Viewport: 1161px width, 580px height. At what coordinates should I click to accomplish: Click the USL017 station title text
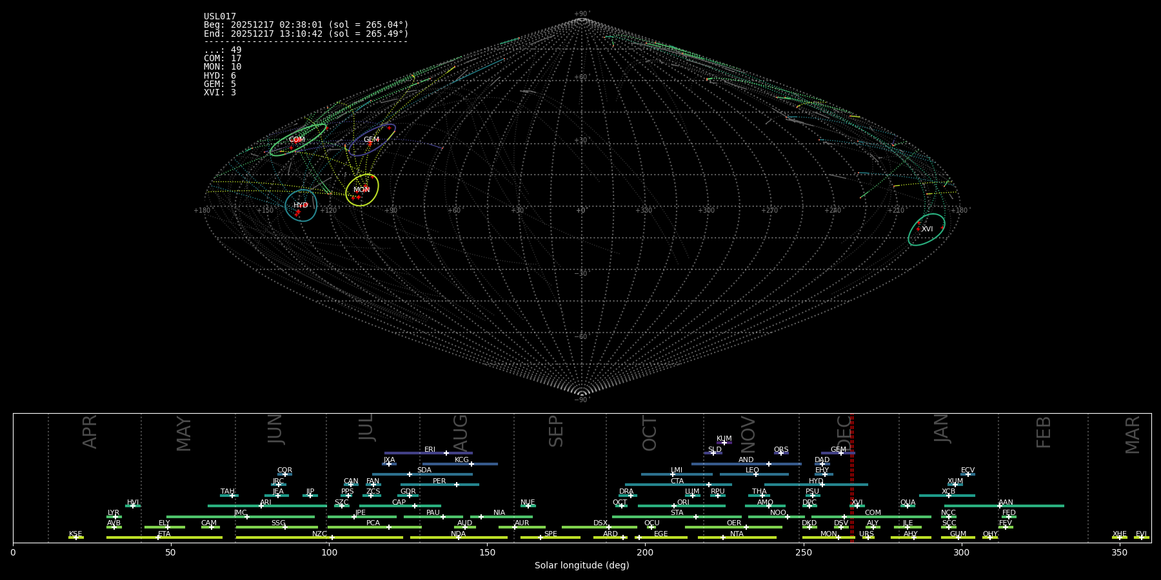(x=220, y=17)
